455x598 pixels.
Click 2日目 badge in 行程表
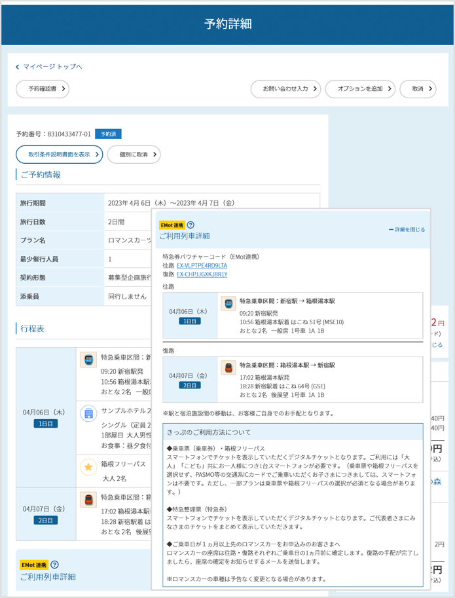pos(46,520)
